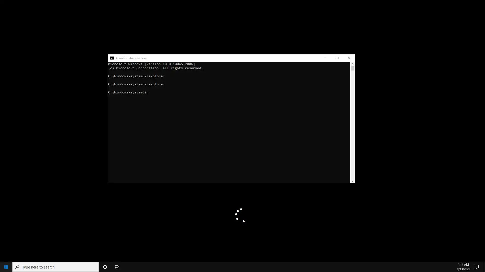
Task: Open the Action Center notifications icon
Action: [x=476, y=267]
